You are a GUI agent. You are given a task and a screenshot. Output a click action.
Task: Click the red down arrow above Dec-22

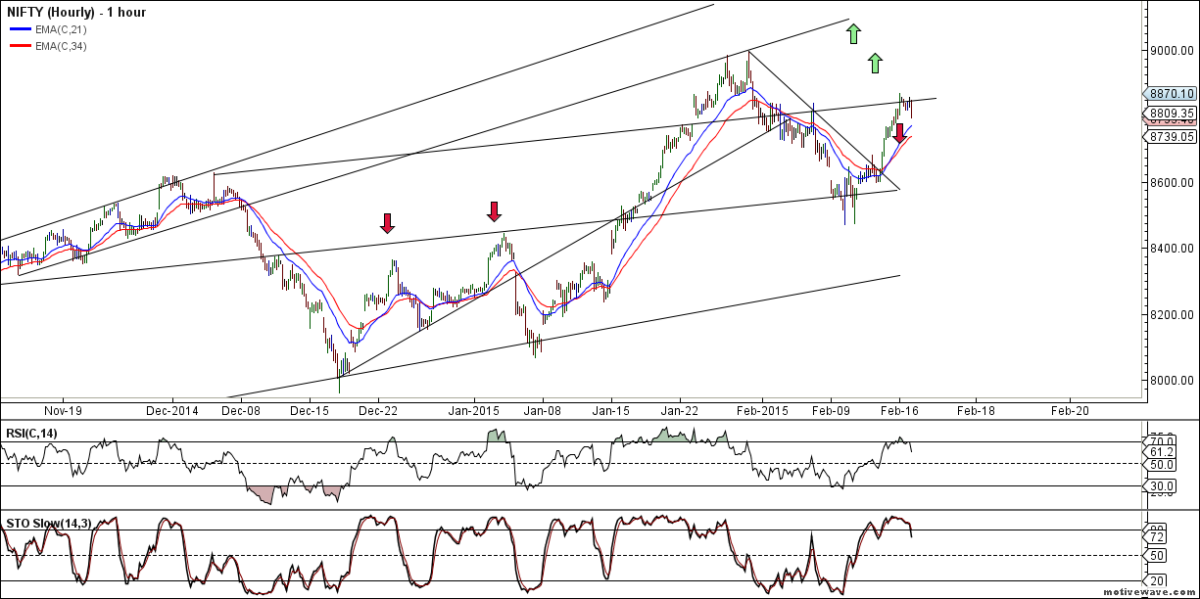(388, 224)
